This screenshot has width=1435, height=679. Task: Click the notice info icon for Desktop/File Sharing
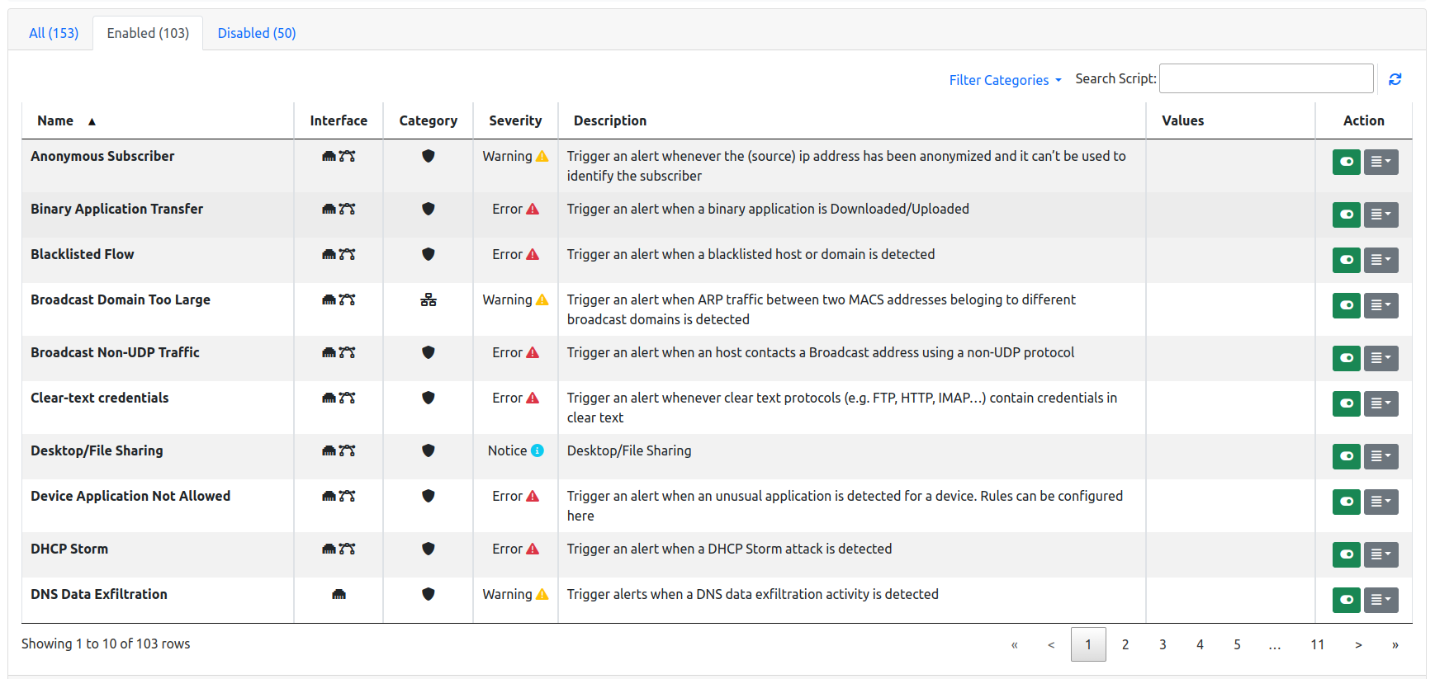point(538,450)
